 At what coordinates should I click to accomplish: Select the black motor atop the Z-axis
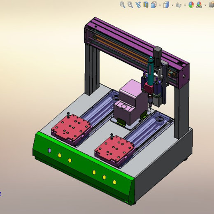158,56
